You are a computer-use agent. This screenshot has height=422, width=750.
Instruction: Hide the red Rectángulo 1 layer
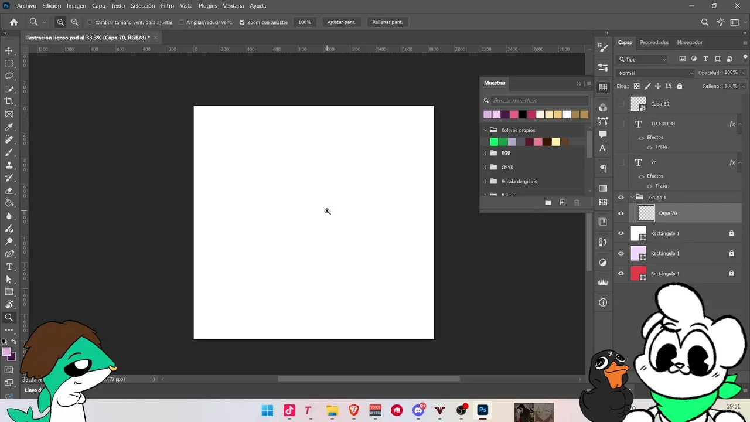[x=621, y=274]
